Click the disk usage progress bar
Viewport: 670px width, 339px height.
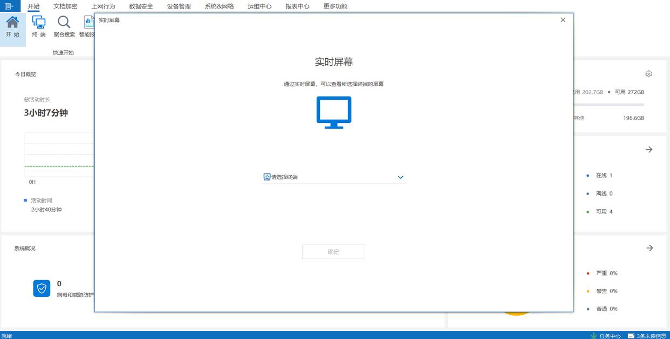609,105
